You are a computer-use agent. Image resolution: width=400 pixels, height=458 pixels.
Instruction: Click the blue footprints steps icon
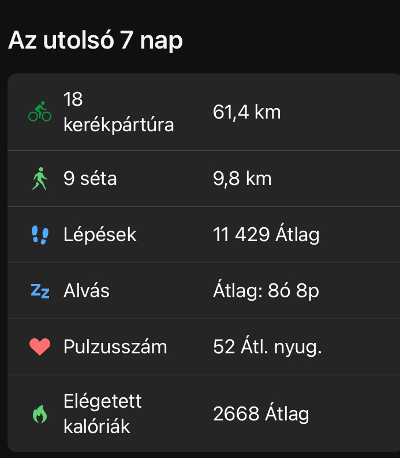pyautogui.click(x=40, y=235)
